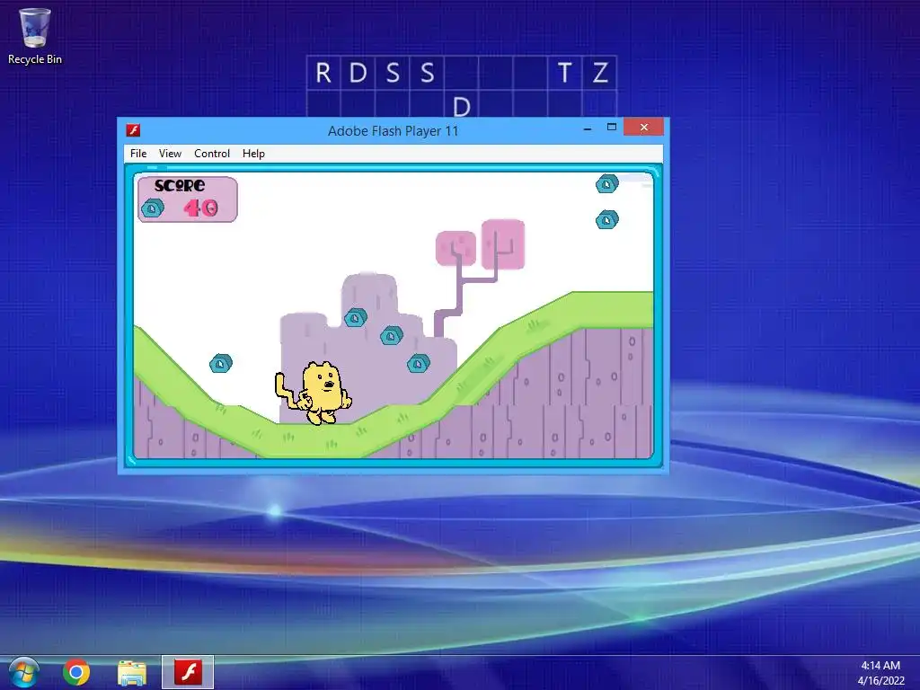
Task: Click the top-row letter D tile
Action: [358, 73]
